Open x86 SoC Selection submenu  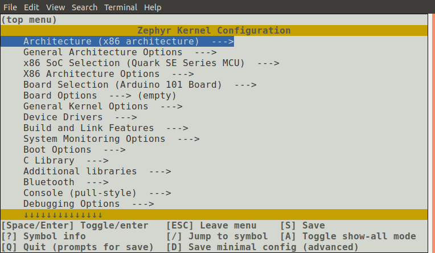(151, 63)
